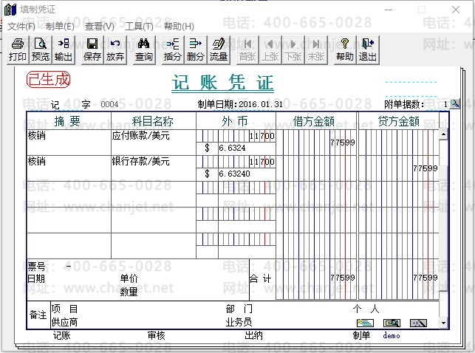
Task: Open the 制单(E) menu
Action: pos(60,26)
